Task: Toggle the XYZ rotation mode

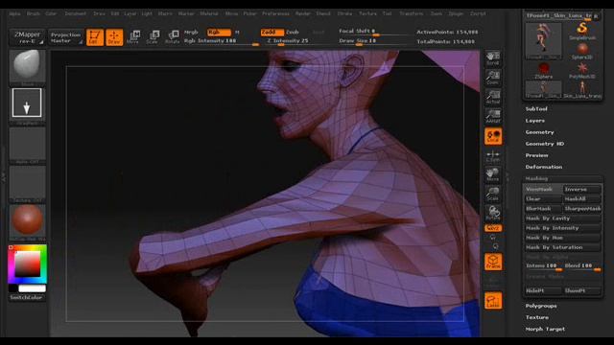Action: [x=493, y=228]
